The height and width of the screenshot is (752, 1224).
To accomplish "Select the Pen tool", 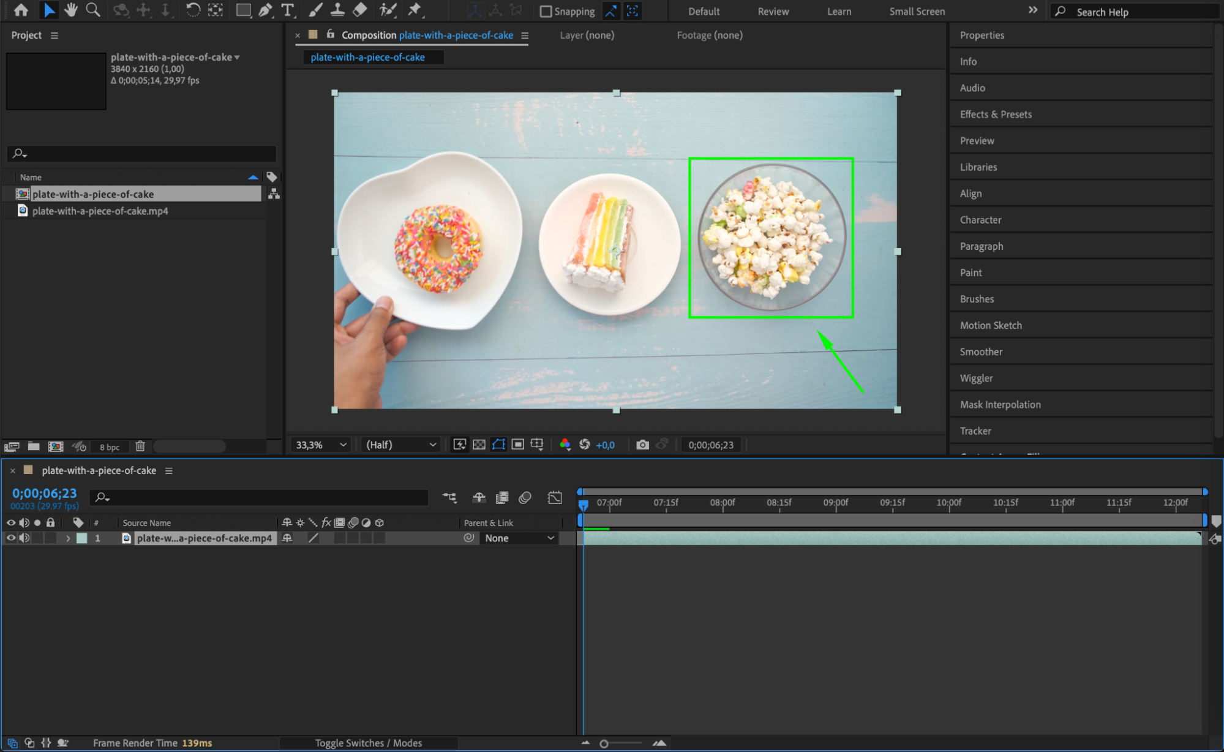I will tap(265, 10).
